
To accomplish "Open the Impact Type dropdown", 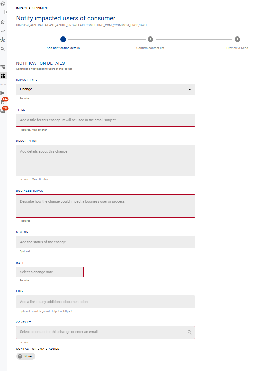I will pyautogui.click(x=105, y=89).
